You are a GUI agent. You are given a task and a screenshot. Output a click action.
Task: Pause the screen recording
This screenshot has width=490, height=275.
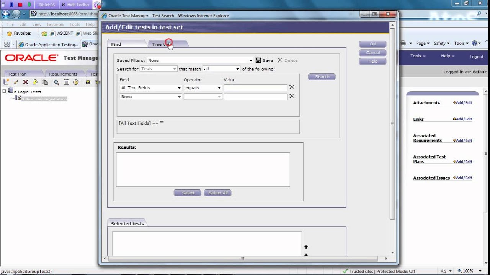click(11, 5)
